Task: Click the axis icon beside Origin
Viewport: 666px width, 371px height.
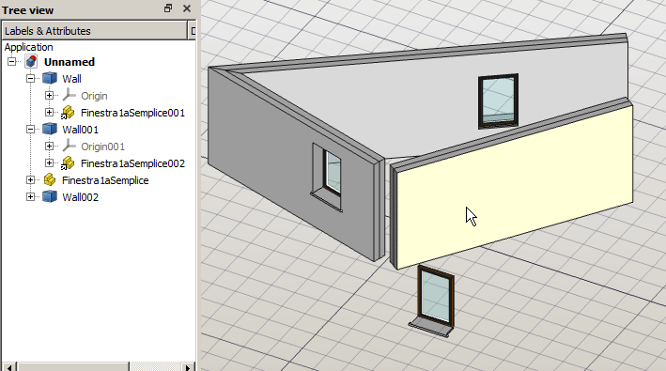Action: pos(69,96)
